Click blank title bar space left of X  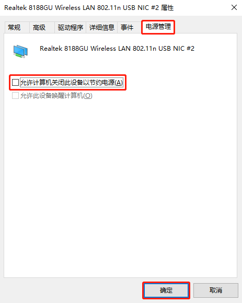click(201, 8)
